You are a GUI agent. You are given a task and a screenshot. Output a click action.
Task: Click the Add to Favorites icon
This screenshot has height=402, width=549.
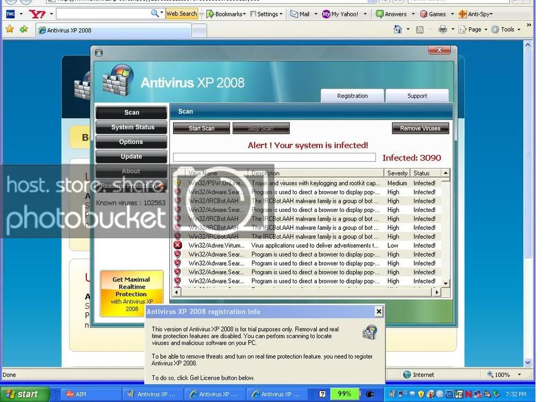pos(24,30)
